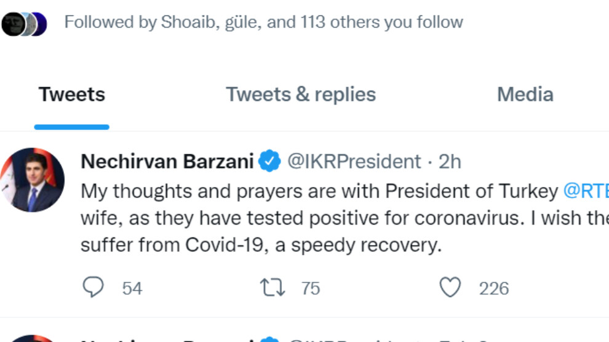The image size is (609, 342).
Task: Switch to the Tweets tab
Action: [x=72, y=94]
